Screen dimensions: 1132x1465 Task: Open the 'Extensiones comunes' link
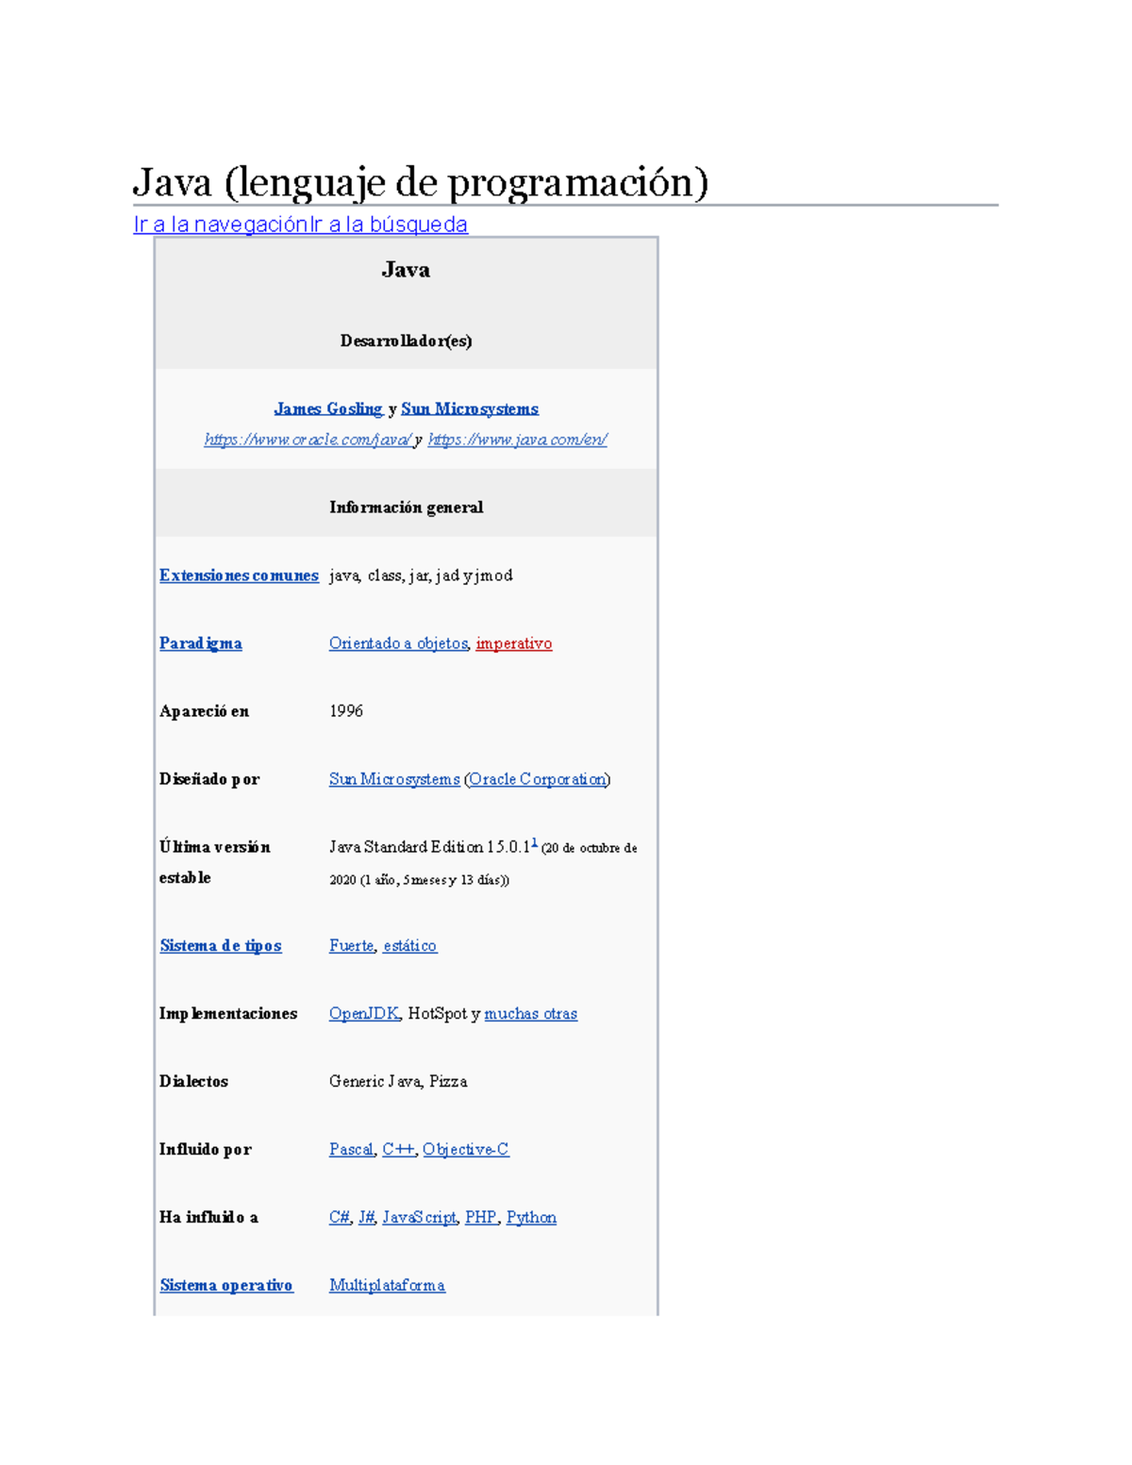tap(239, 574)
